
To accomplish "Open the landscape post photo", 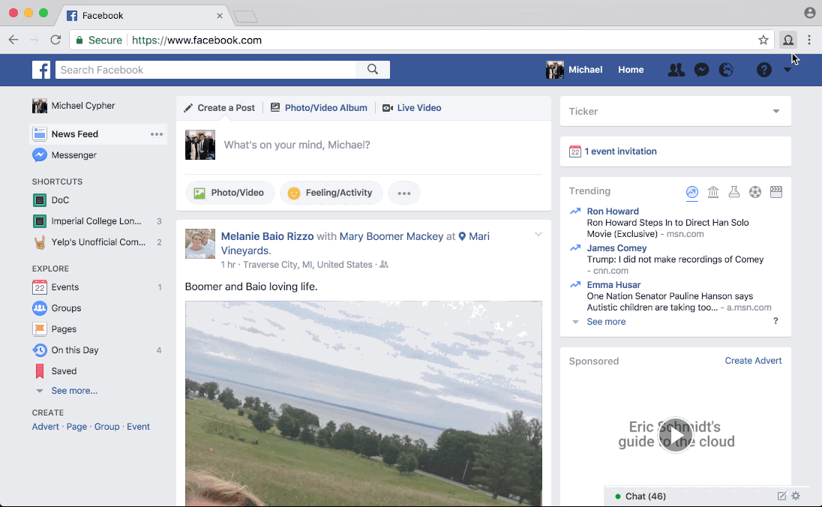I will point(363,403).
